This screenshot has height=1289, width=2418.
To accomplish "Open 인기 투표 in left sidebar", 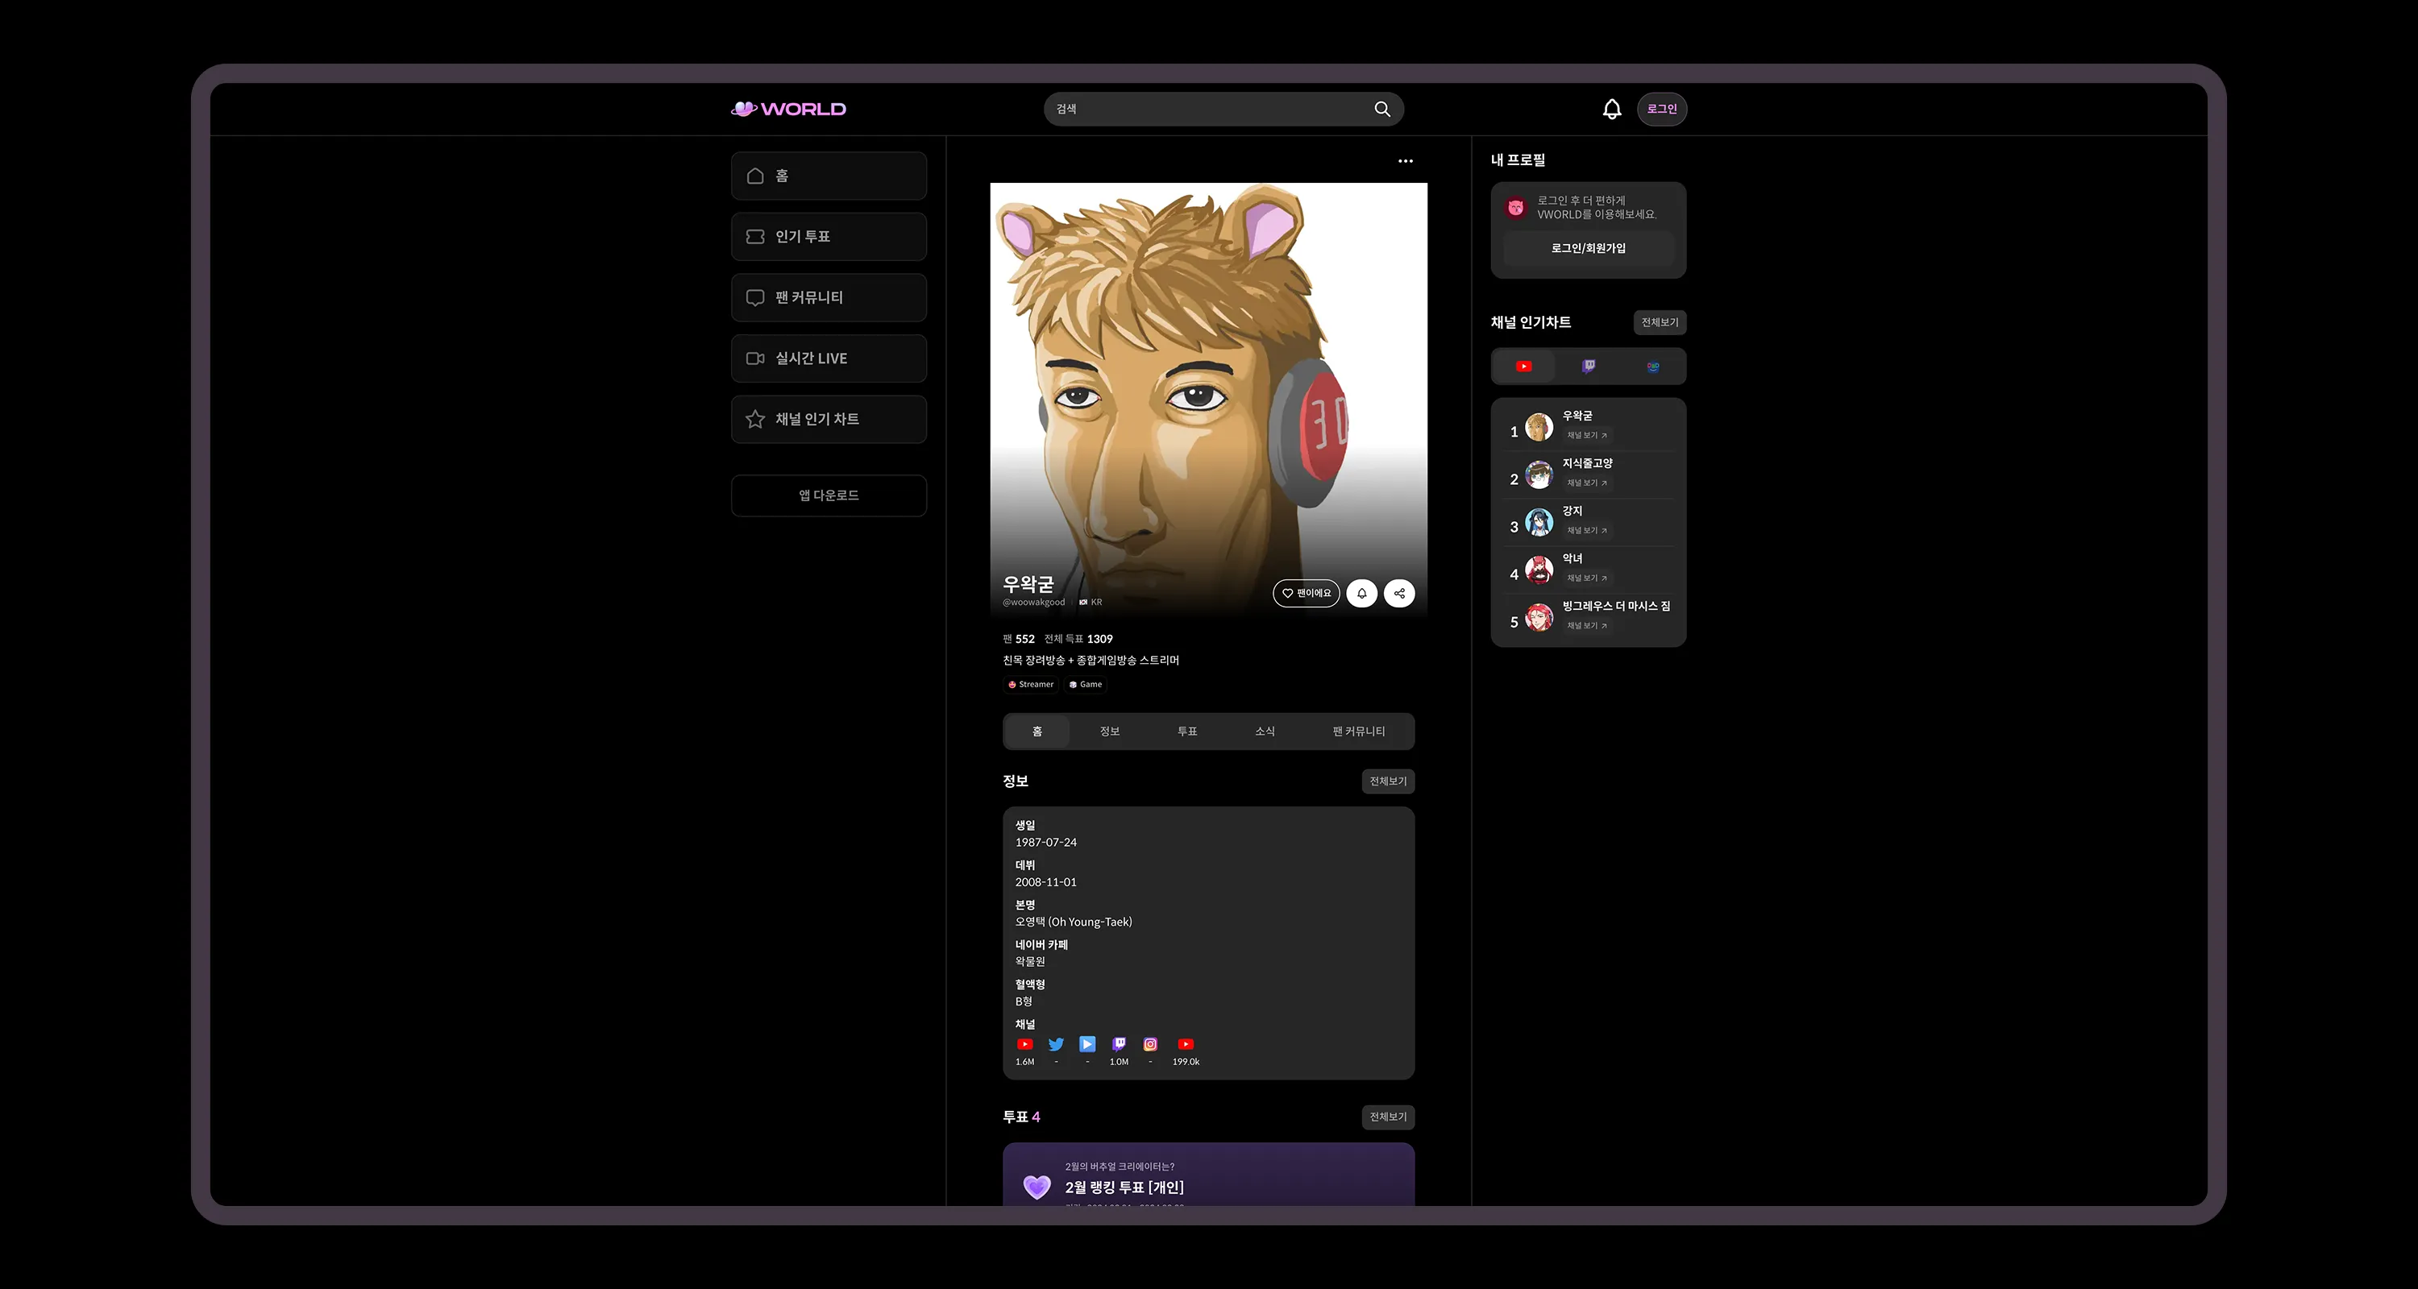I will pos(829,236).
